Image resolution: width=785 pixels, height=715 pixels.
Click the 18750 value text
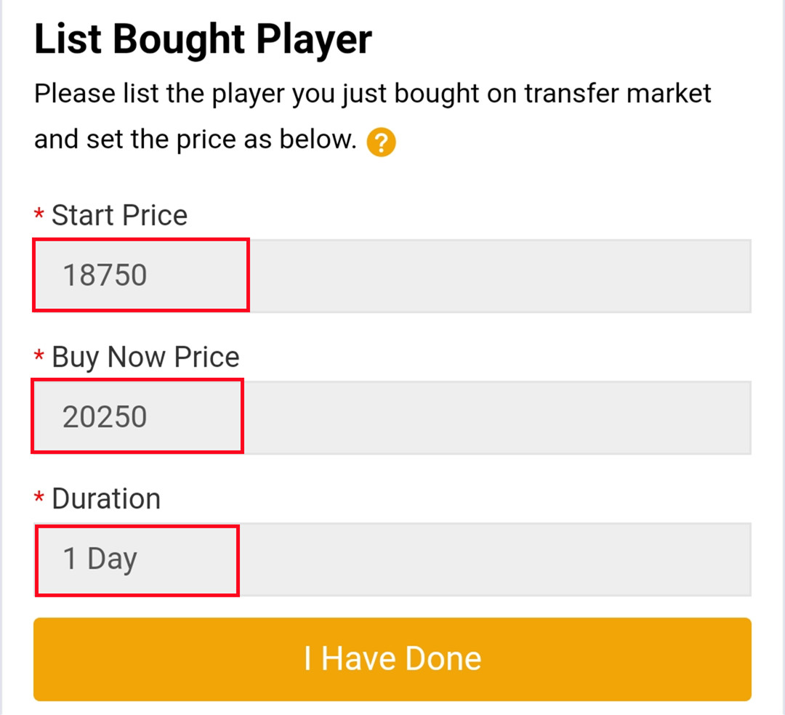coord(105,276)
